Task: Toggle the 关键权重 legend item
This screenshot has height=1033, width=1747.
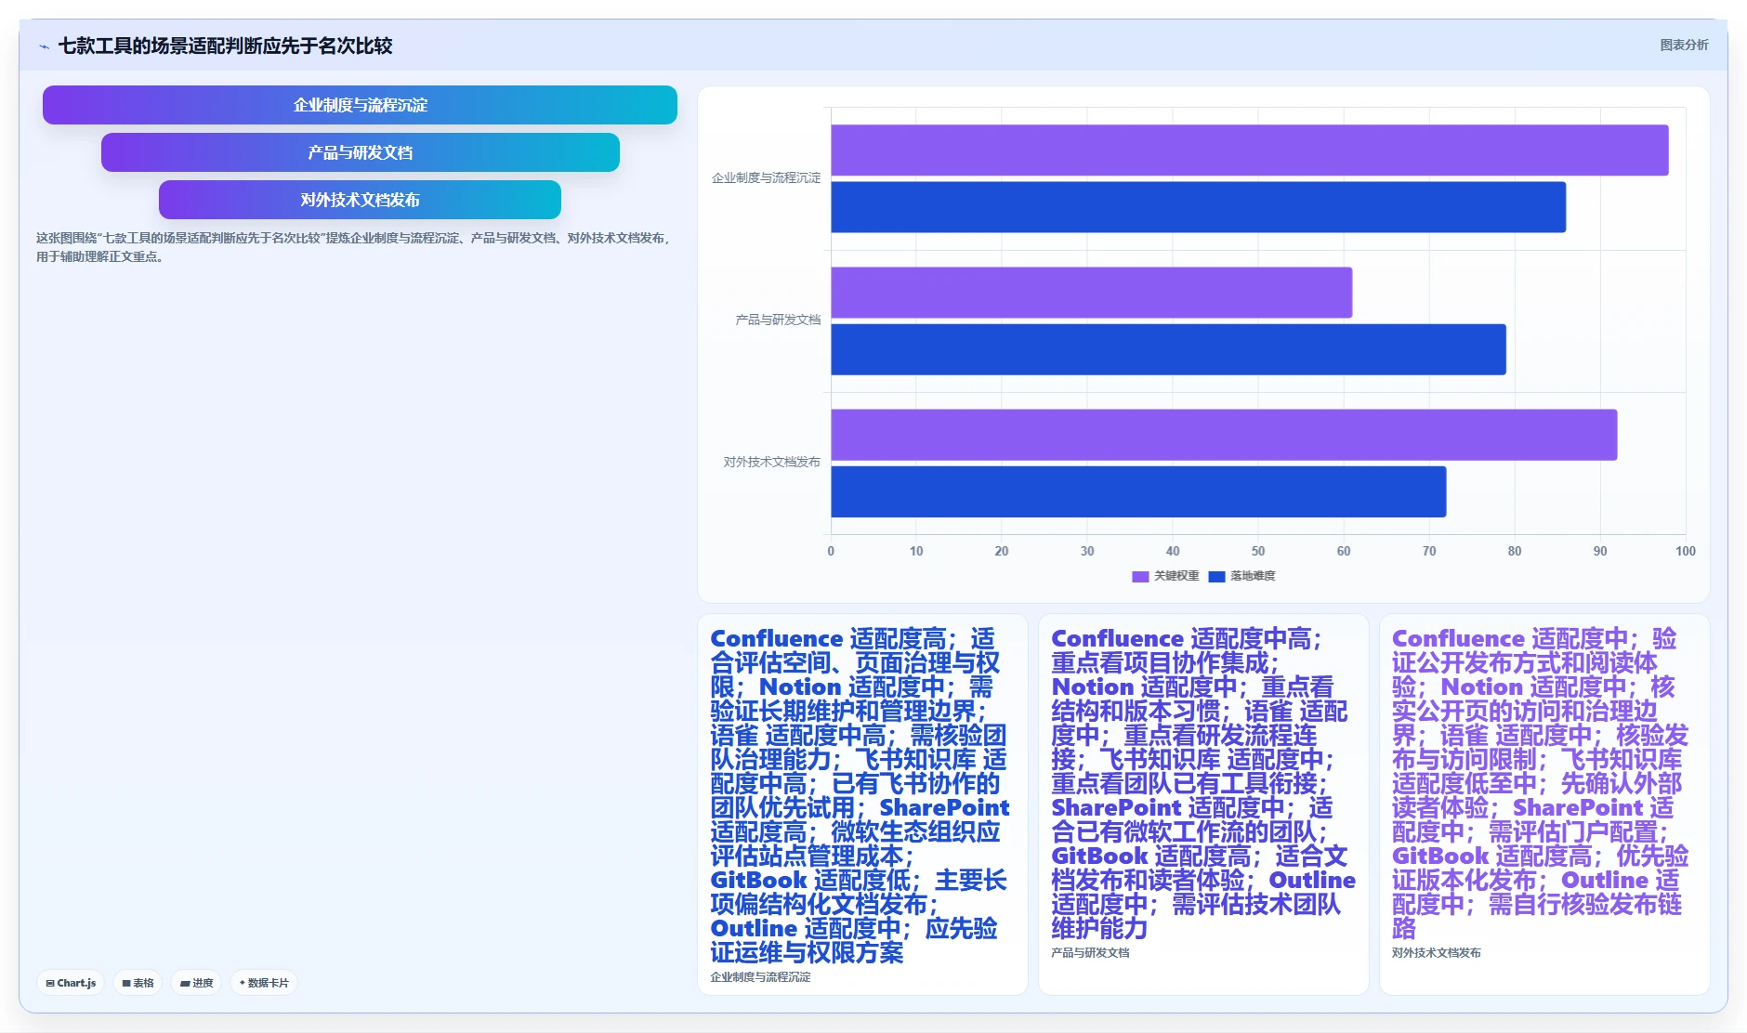Action: pos(1165,576)
